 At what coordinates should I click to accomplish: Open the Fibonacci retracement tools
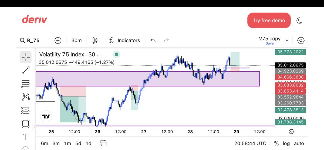click(26, 84)
